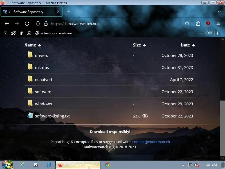Sort listing by Name column
Viewport: 225px width, 169px height.
(x=33, y=45)
